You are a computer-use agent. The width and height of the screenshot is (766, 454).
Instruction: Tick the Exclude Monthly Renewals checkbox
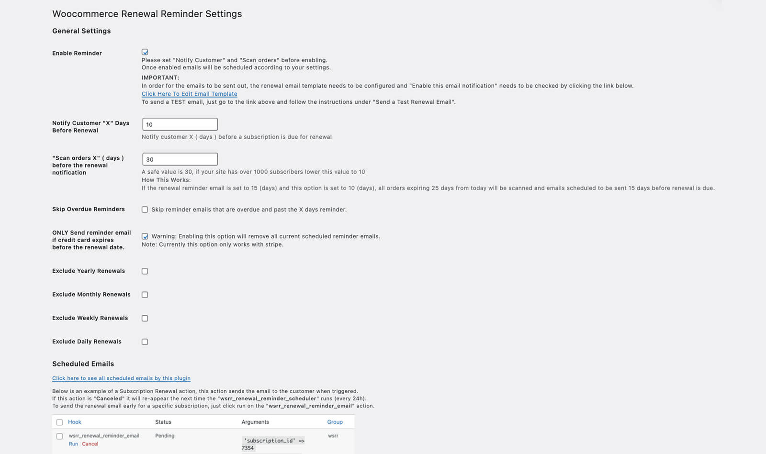[x=145, y=295]
